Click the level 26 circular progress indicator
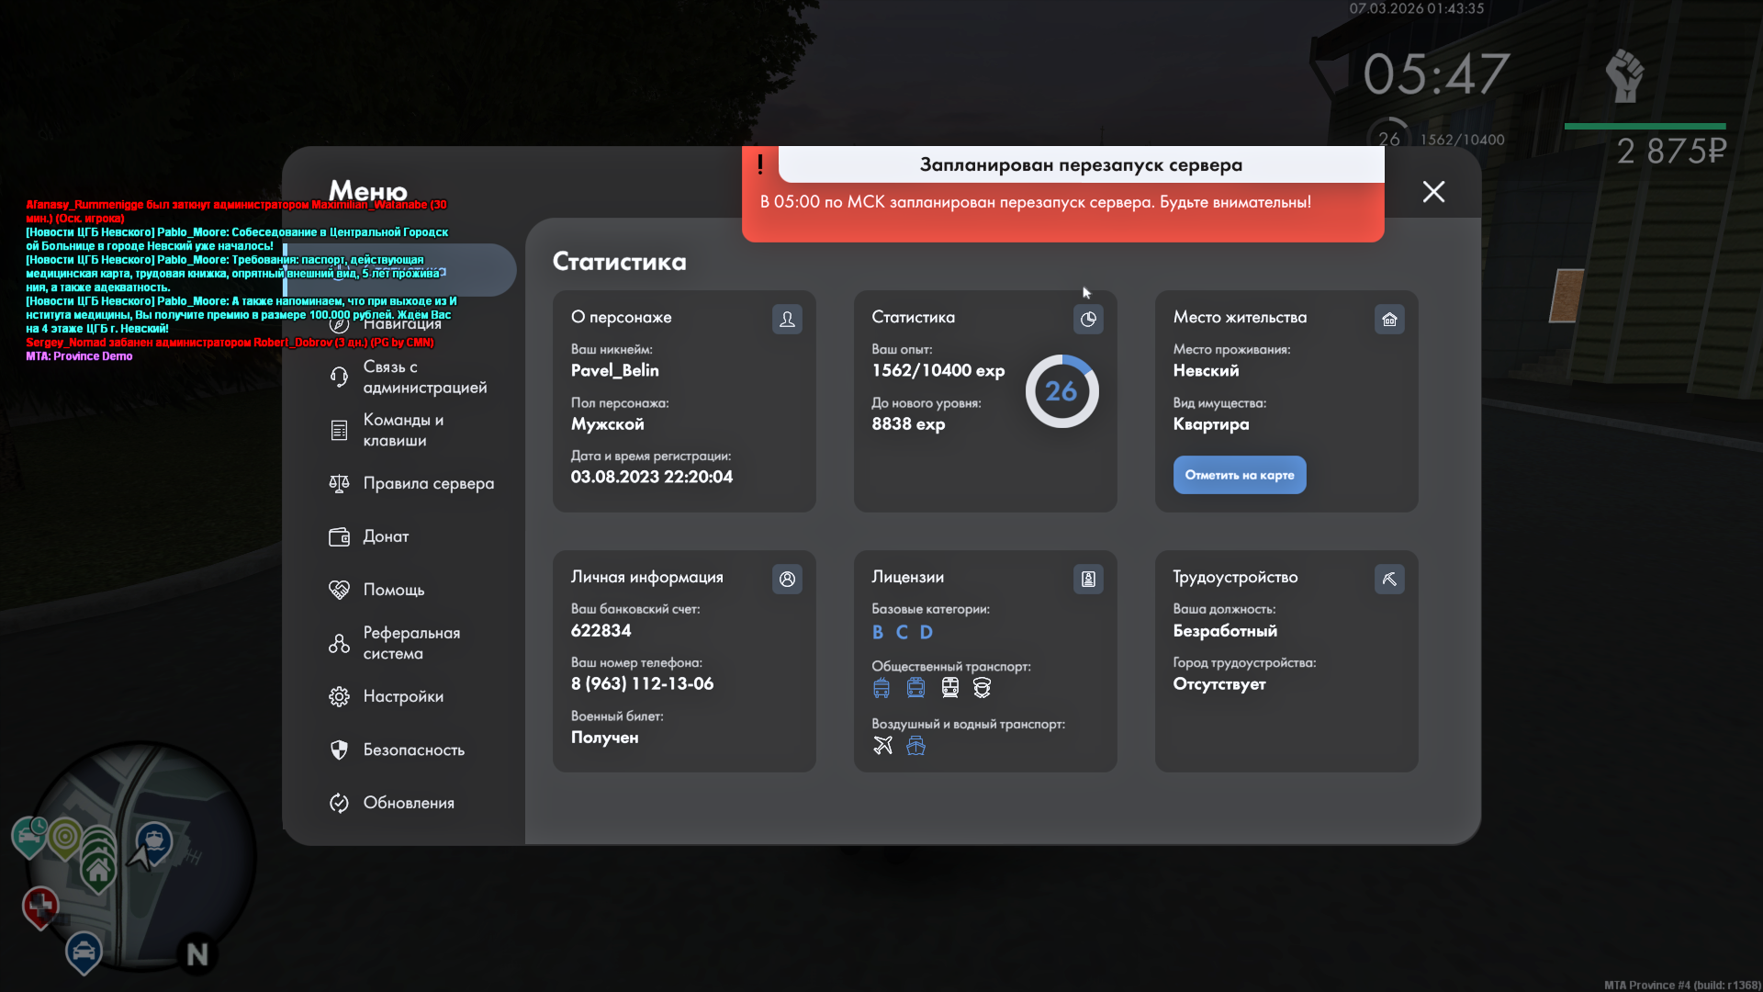The width and height of the screenshot is (1763, 992). [1061, 391]
